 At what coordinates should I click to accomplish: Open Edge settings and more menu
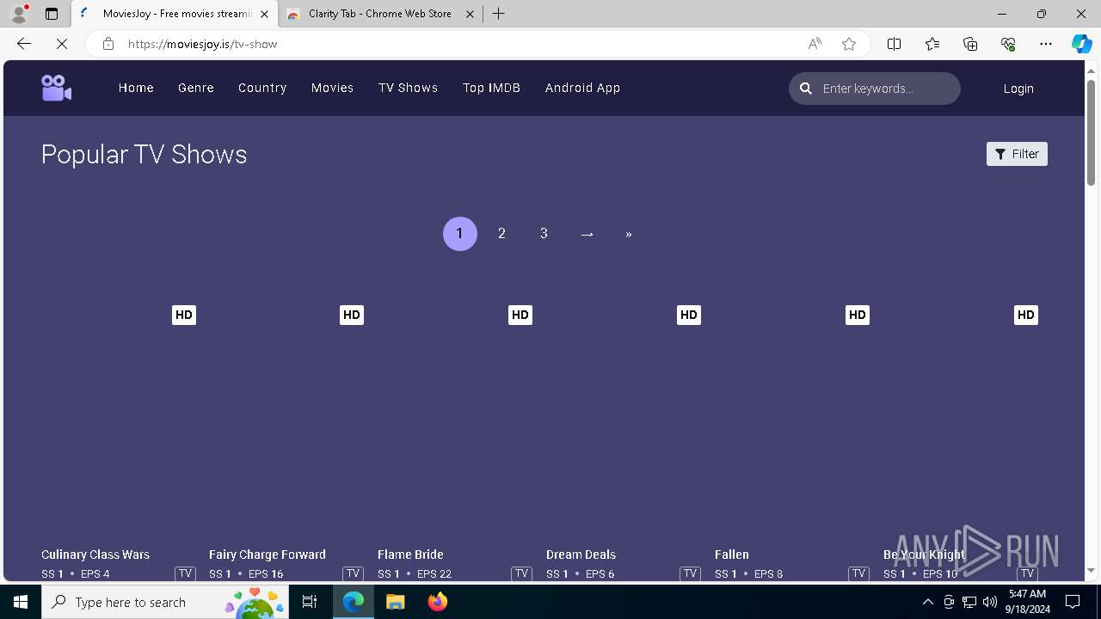(1046, 44)
